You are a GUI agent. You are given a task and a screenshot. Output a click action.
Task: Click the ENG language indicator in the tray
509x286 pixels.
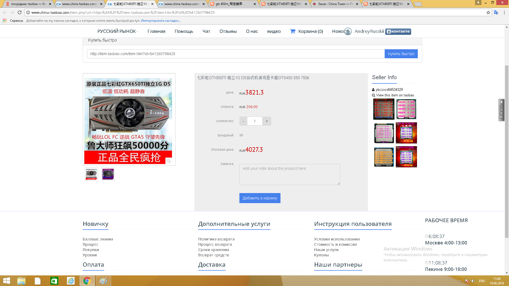click(x=482, y=281)
